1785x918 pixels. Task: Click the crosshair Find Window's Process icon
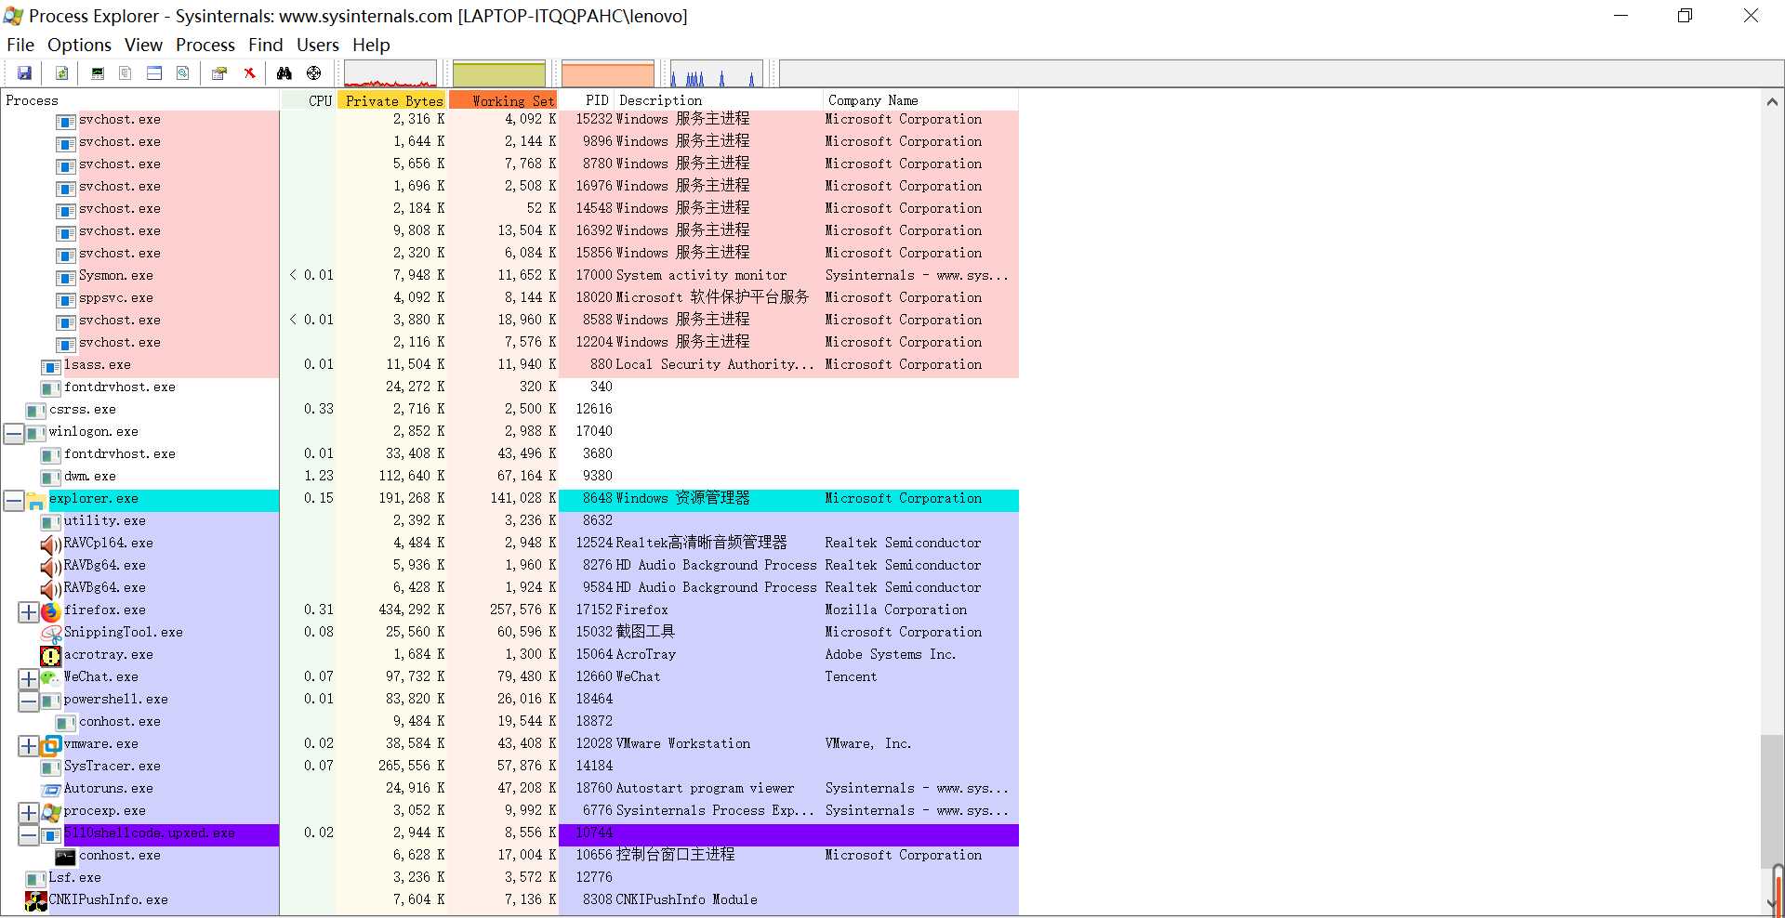tap(314, 73)
